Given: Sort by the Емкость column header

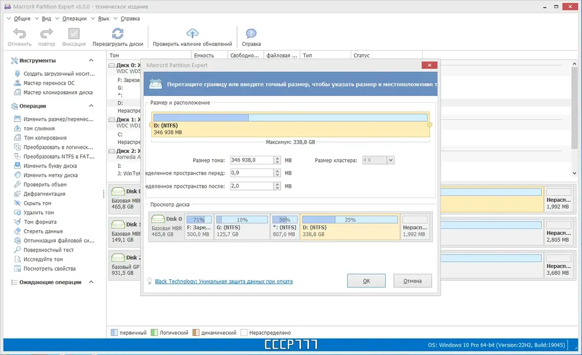Looking at the screenshot, I should click(210, 55).
